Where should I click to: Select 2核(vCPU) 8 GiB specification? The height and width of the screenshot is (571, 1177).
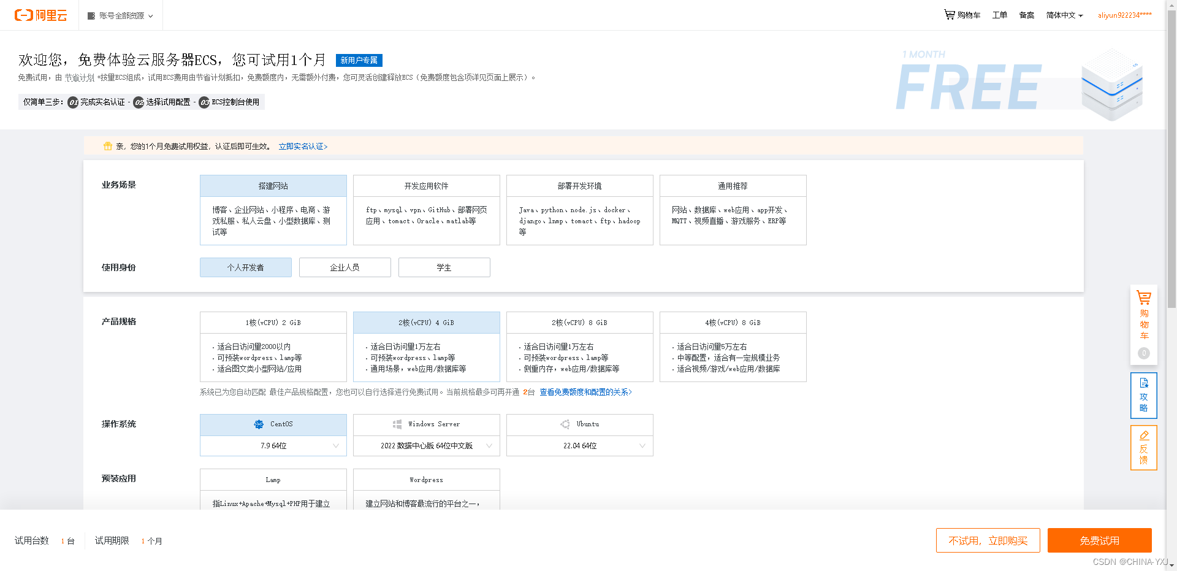580,347
